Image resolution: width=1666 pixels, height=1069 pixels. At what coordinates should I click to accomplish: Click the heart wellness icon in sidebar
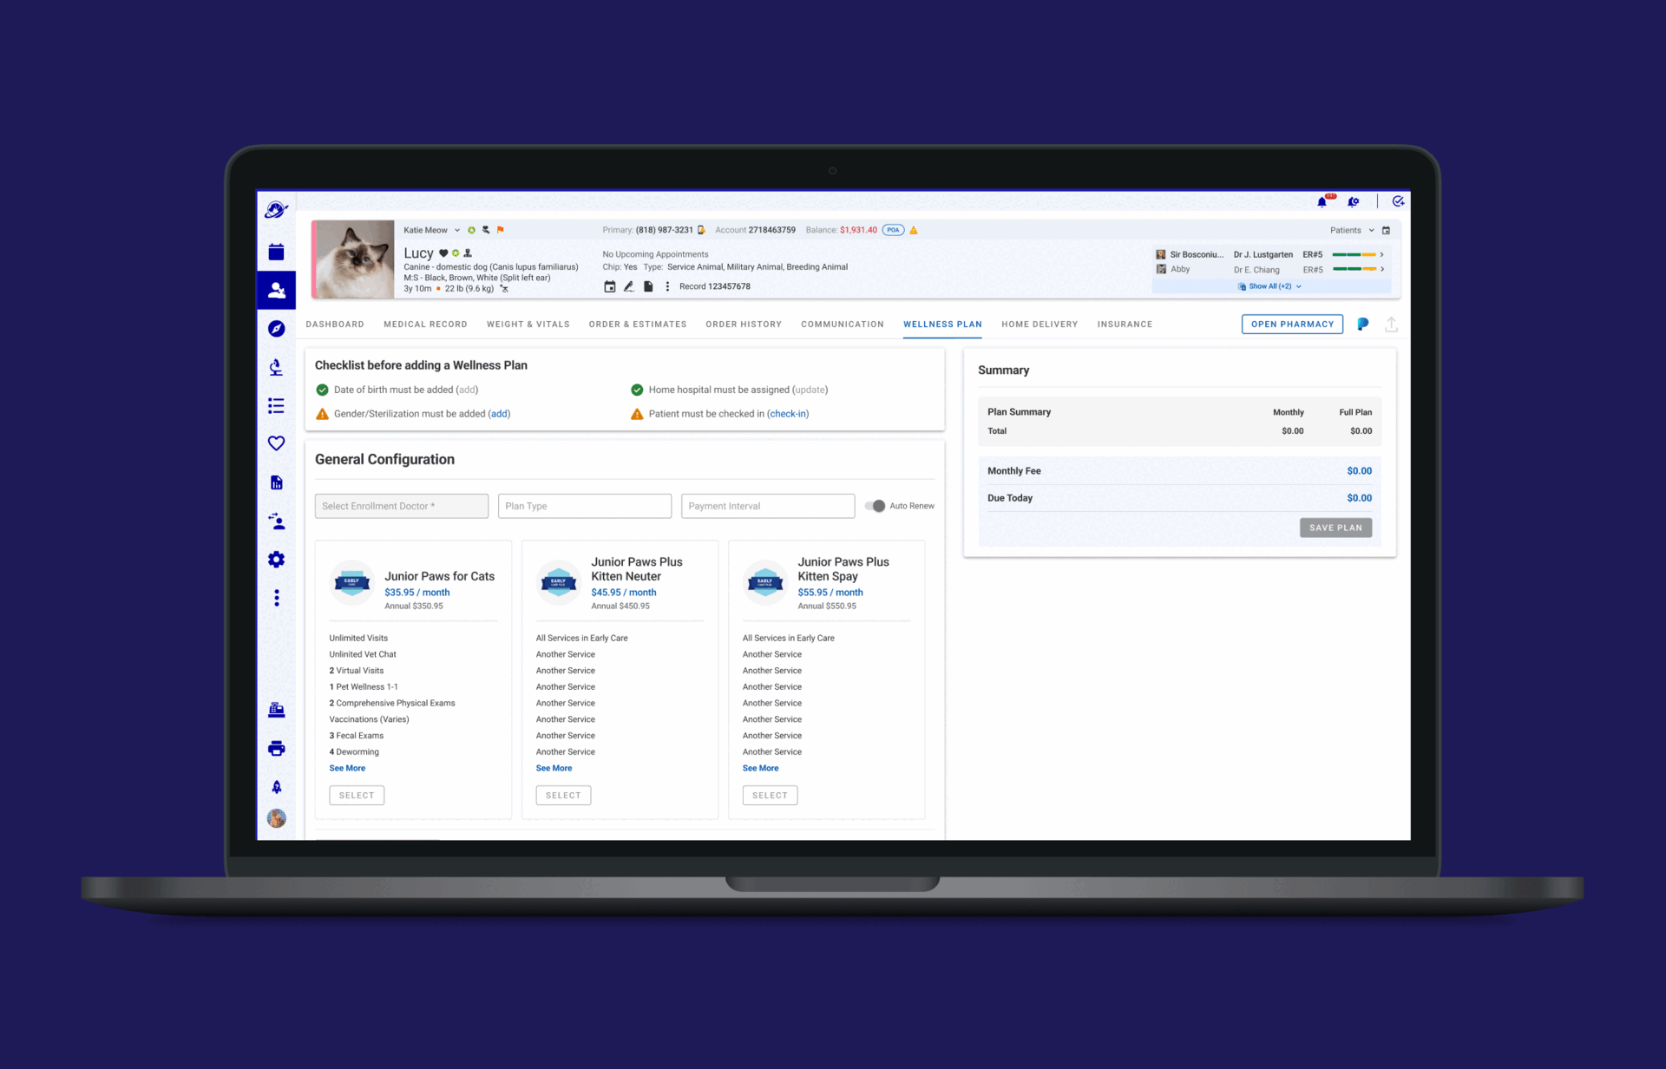276,443
